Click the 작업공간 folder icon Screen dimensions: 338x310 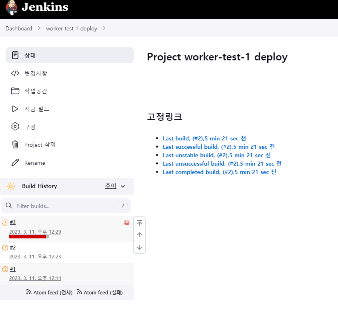[15, 91]
